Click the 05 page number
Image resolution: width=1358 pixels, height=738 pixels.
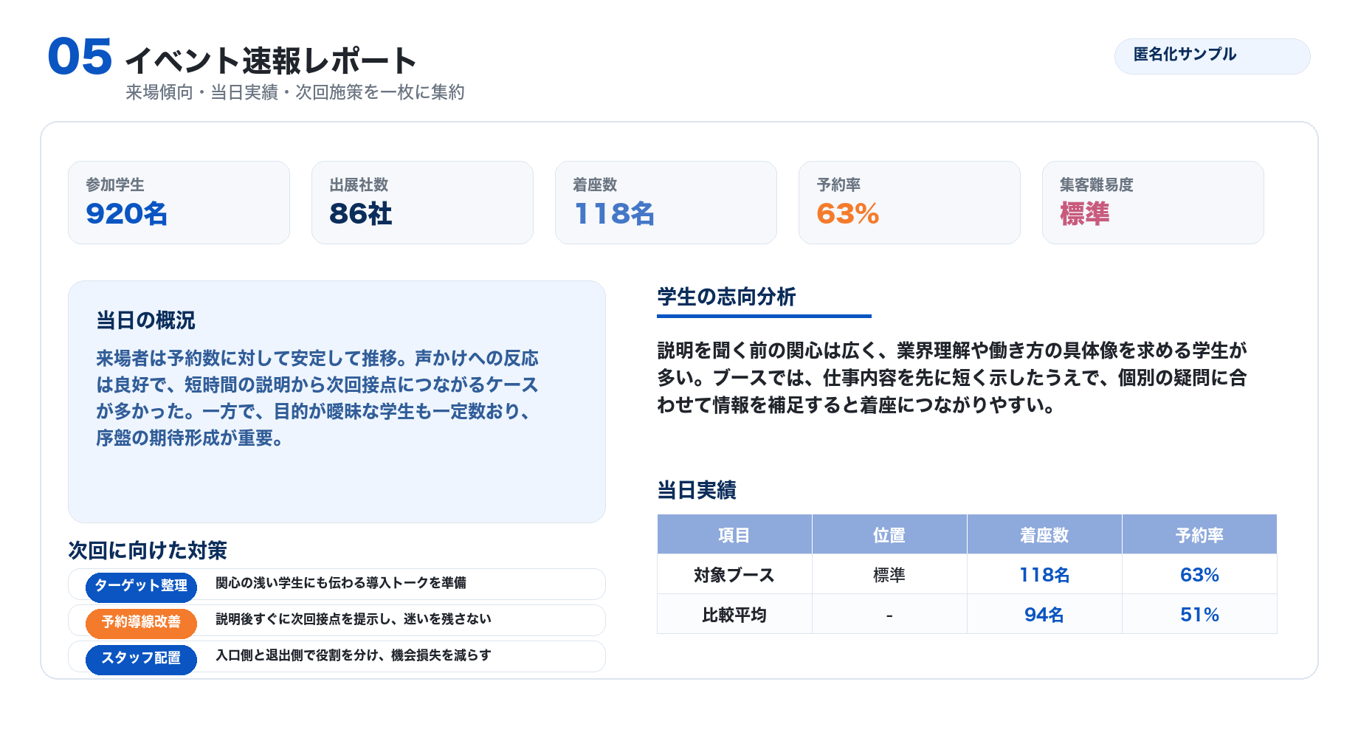point(80,57)
